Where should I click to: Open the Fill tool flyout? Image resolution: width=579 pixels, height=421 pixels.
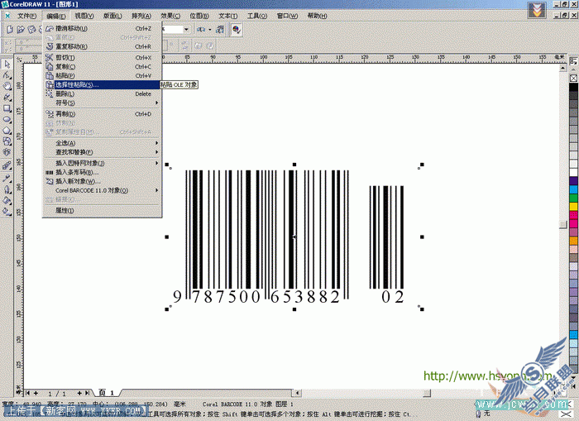[x=7, y=201]
